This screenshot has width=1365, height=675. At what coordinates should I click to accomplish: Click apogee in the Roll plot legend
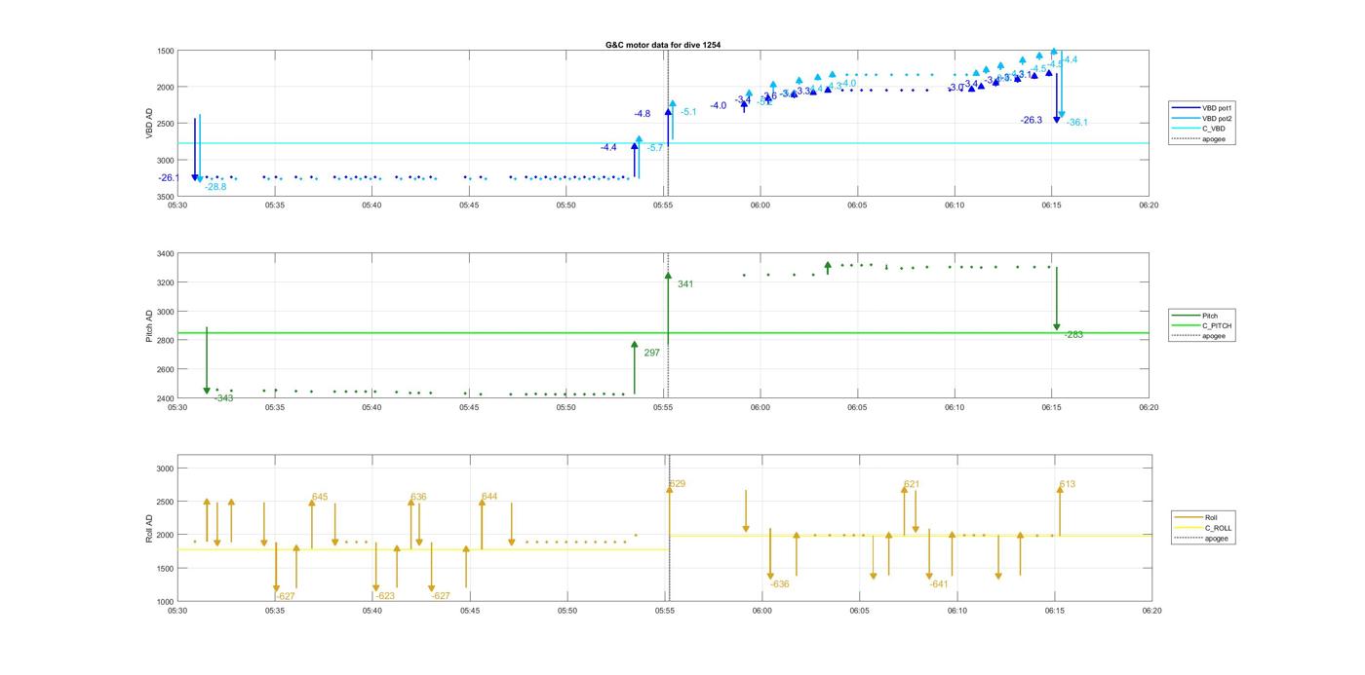pyautogui.click(x=1203, y=539)
